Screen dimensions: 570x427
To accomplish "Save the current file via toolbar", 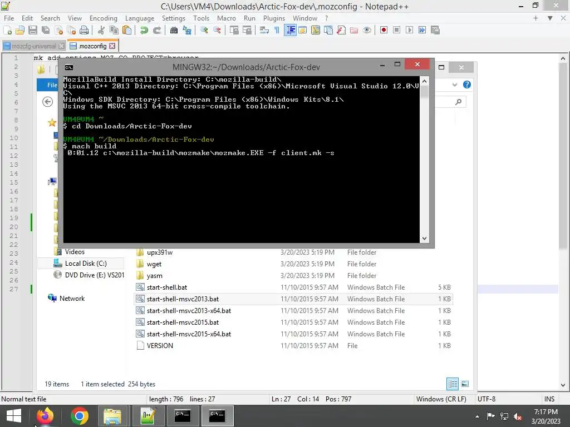I will click(x=33, y=30).
